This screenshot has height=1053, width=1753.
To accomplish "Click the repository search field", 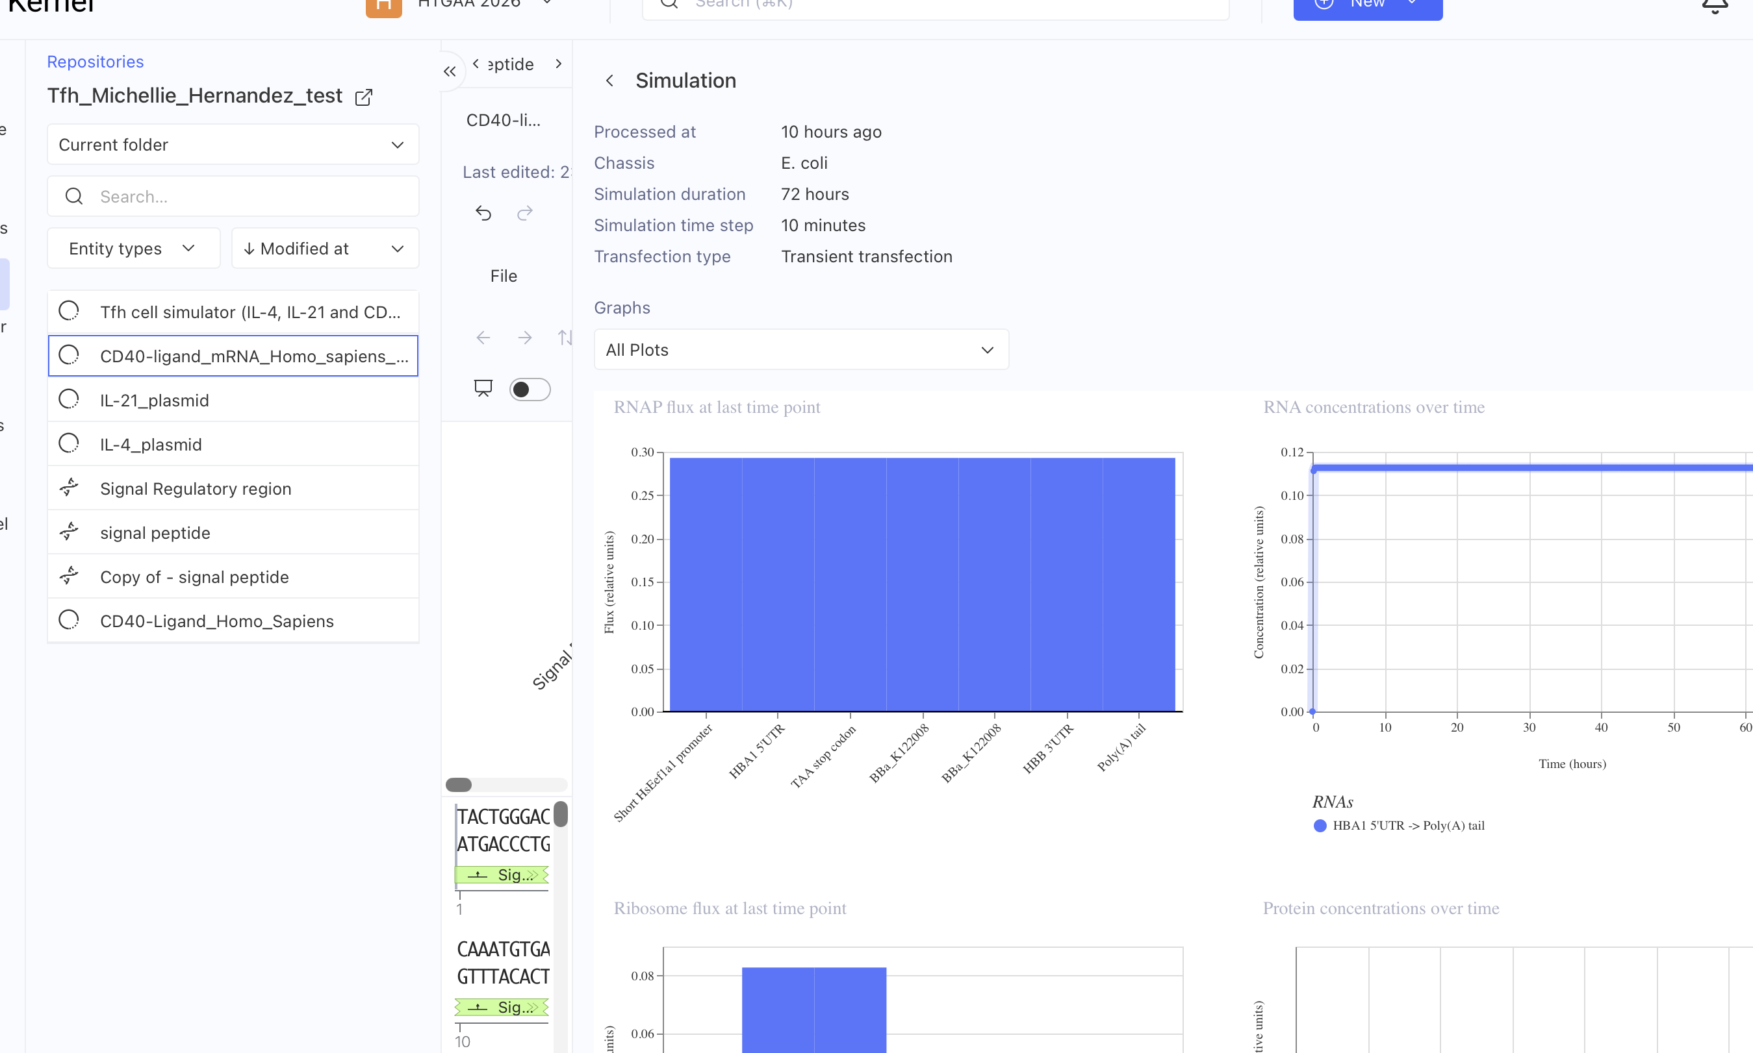I will 233,197.
